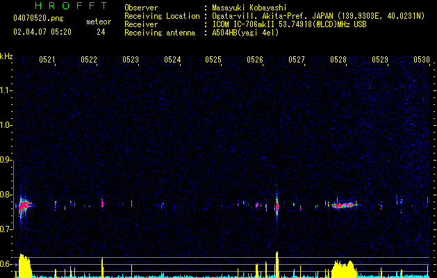The height and width of the screenshot is (278, 437).
Task: Click the 0525 time axis marker
Action: click(x=213, y=60)
